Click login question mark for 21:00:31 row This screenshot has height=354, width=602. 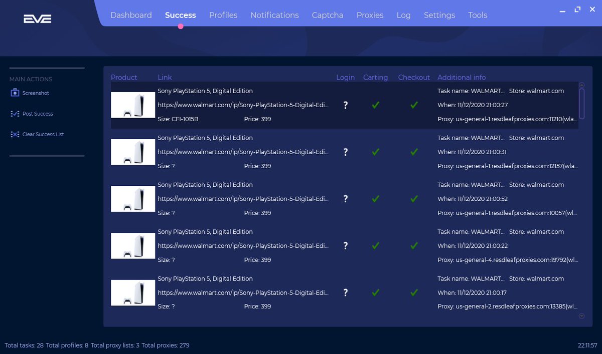[x=345, y=152]
